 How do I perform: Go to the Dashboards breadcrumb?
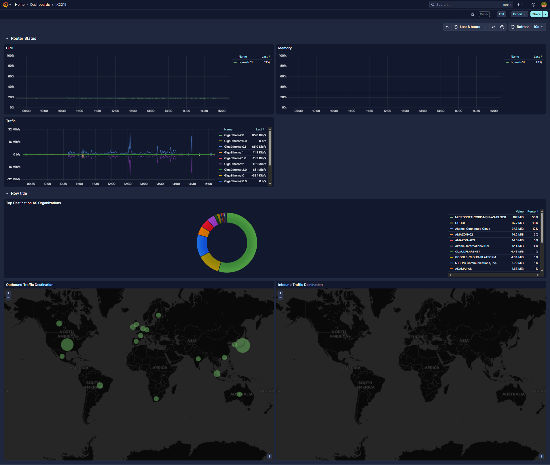point(40,4)
